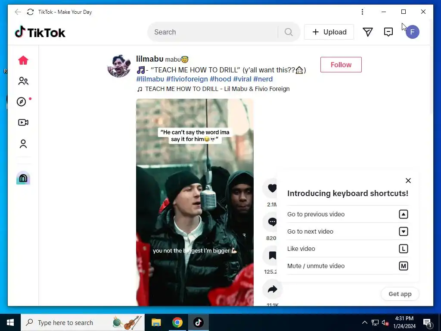Open the Windows notification center
441x331 pixels.
click(428, 322)
